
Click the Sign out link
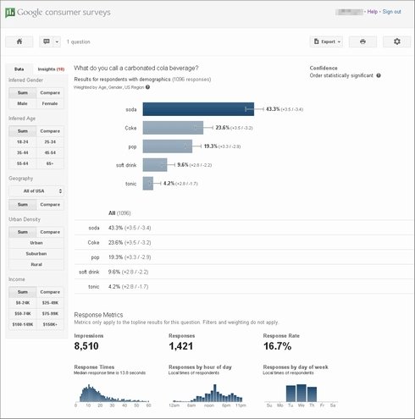pyautogui.click(x=391, y=12)
